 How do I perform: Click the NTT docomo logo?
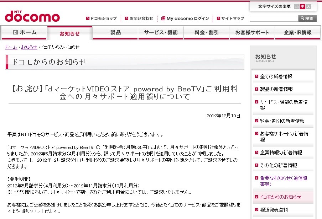[x=32, y=16]
